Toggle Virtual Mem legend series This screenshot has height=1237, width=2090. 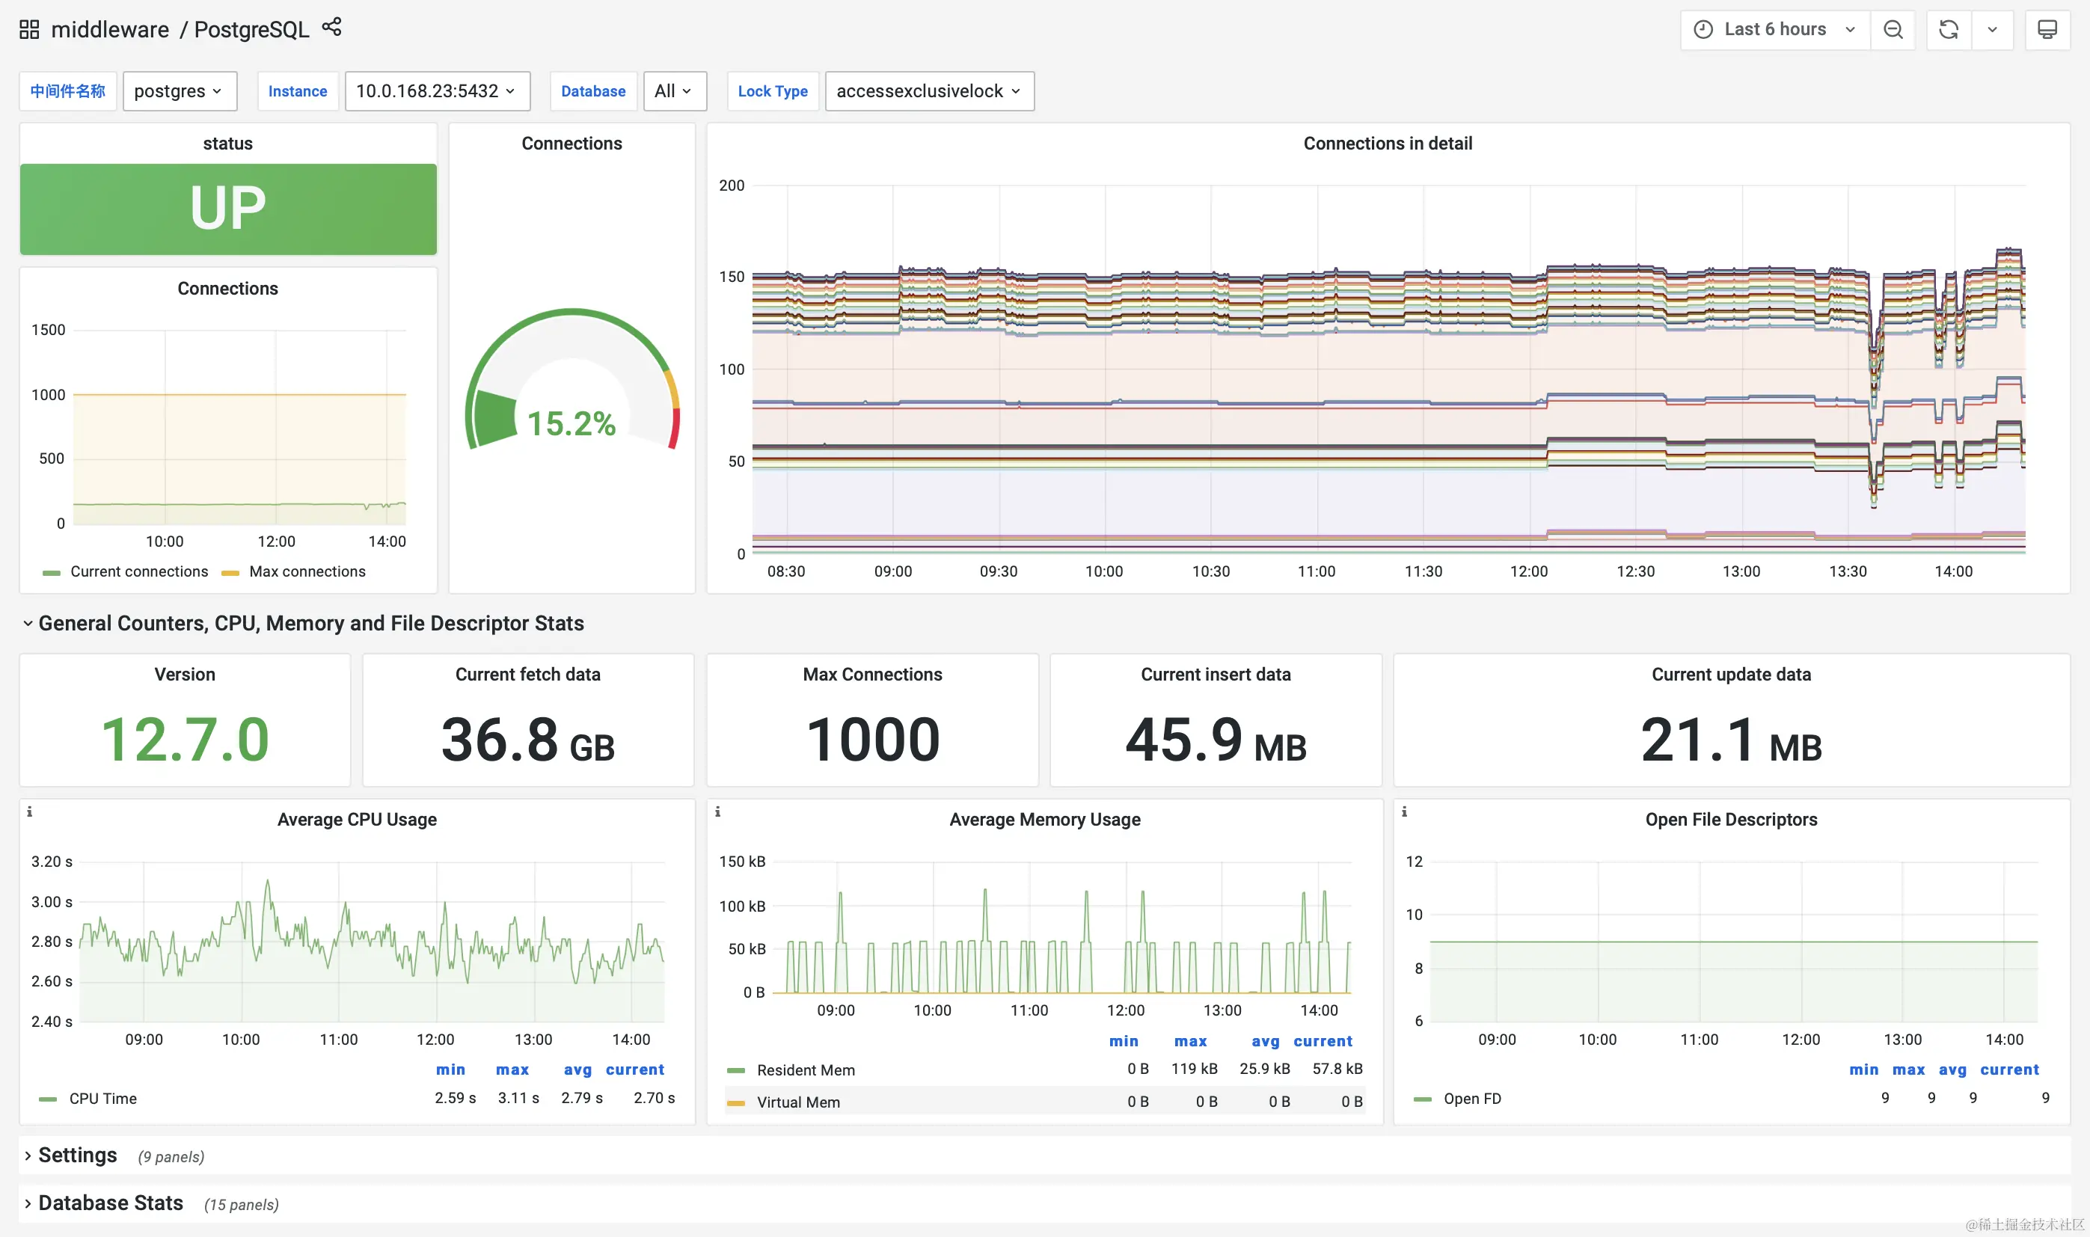click(x=798, y=1102)
